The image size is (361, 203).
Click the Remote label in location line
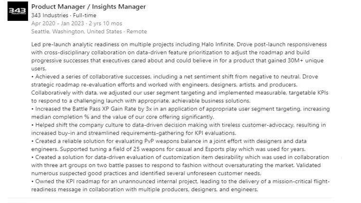coord(137,31)
